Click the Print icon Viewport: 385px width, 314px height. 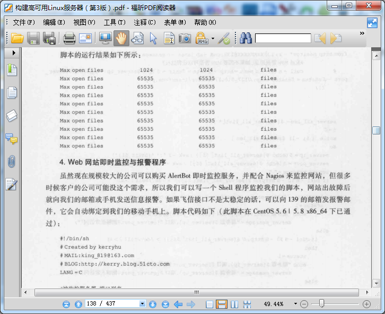[69, 38]
